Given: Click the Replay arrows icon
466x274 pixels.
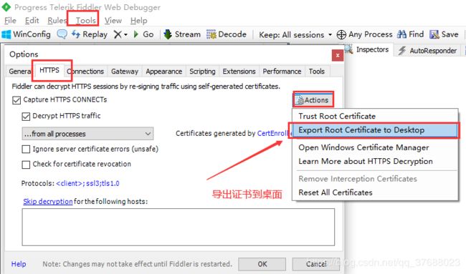Looking at the screenshot, I should (76, 34).
